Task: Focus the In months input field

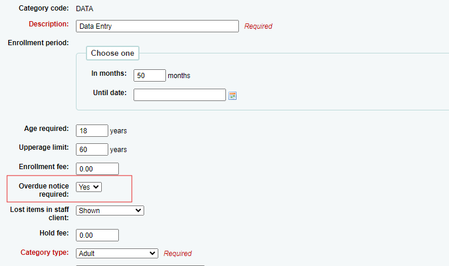Action: click(149, 75)
